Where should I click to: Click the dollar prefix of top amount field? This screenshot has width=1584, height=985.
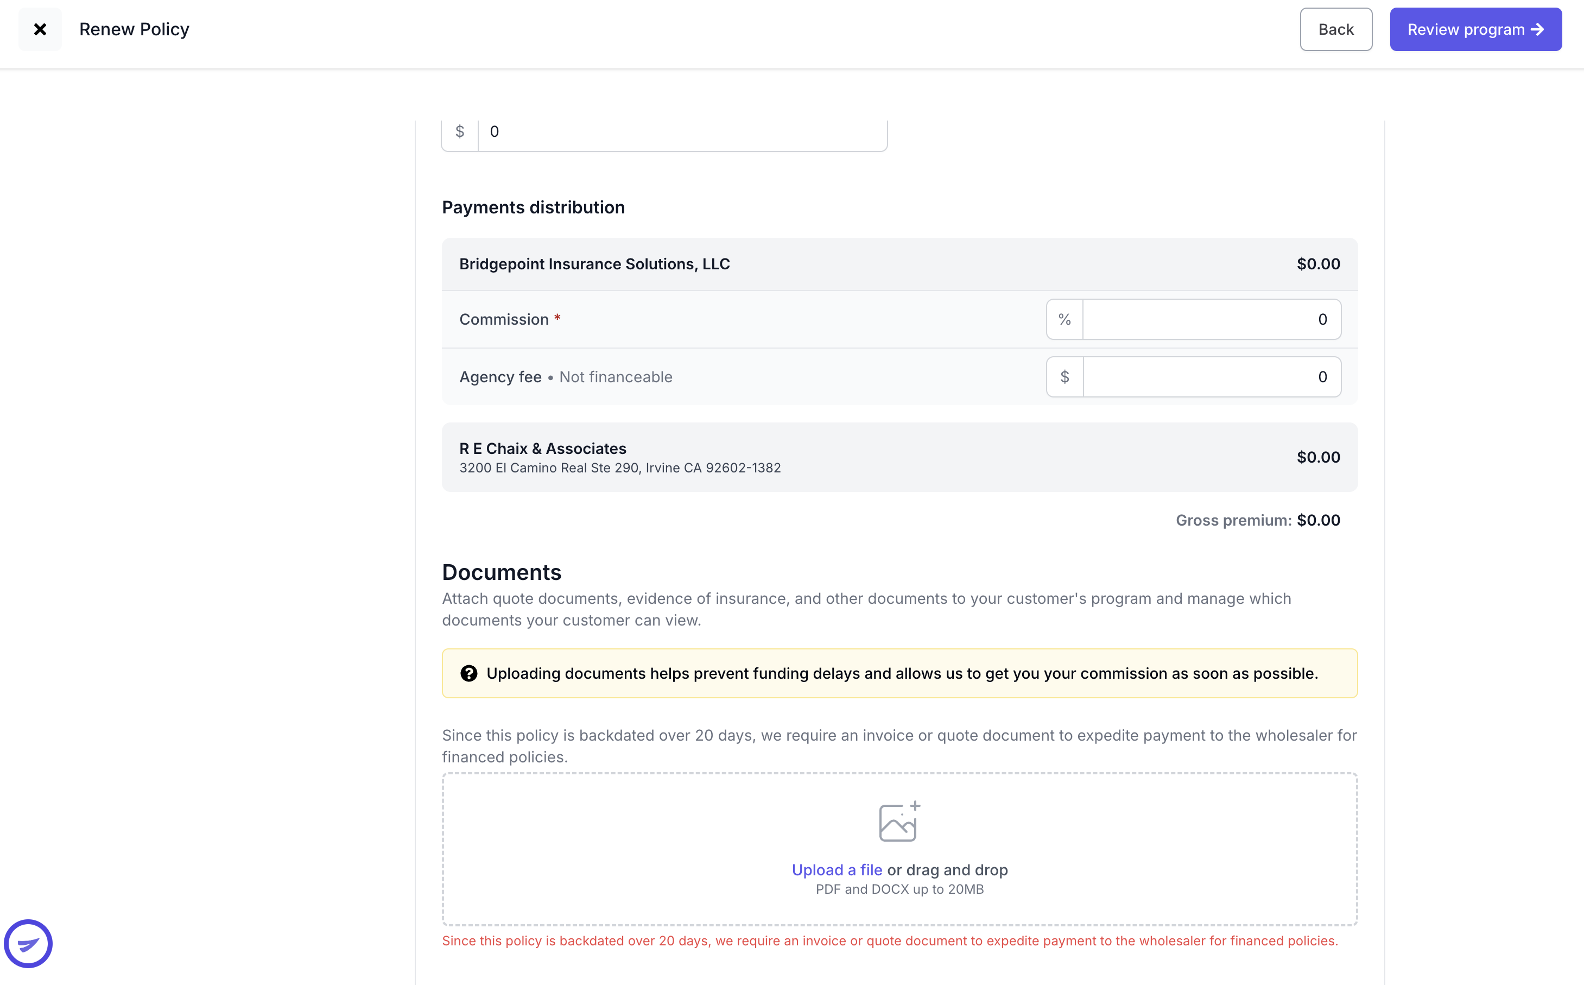tap(460, 131)
